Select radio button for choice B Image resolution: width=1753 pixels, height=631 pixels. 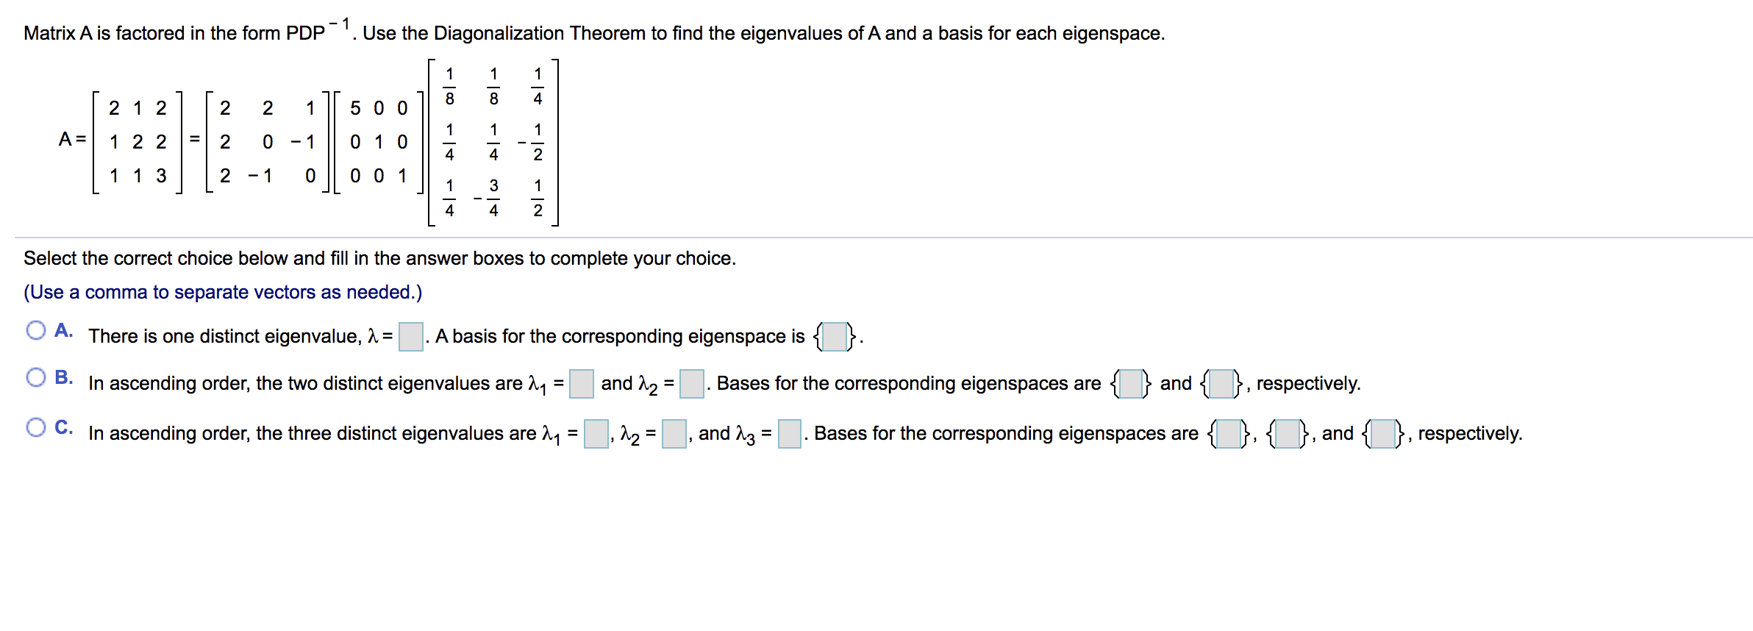pyautogui.click(x=35, y=377)
